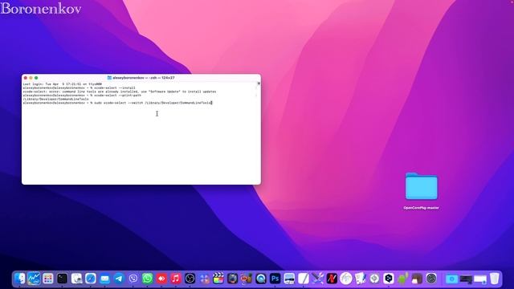The height and width of the screenshot is (289, 514).
Task: Open Launchpad from the dock
Action: click(48, 279)
